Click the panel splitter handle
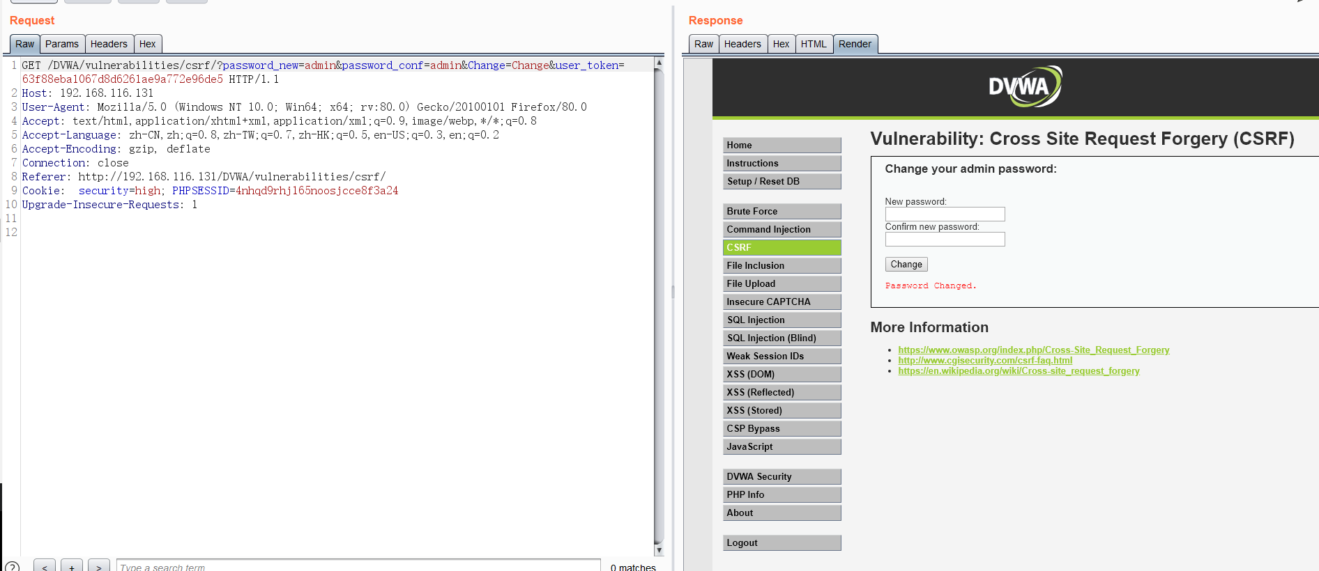 click(x=673, y=292)
